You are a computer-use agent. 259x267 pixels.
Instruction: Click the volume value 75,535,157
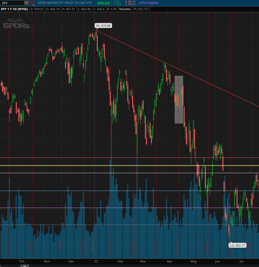tap(141, 9)
